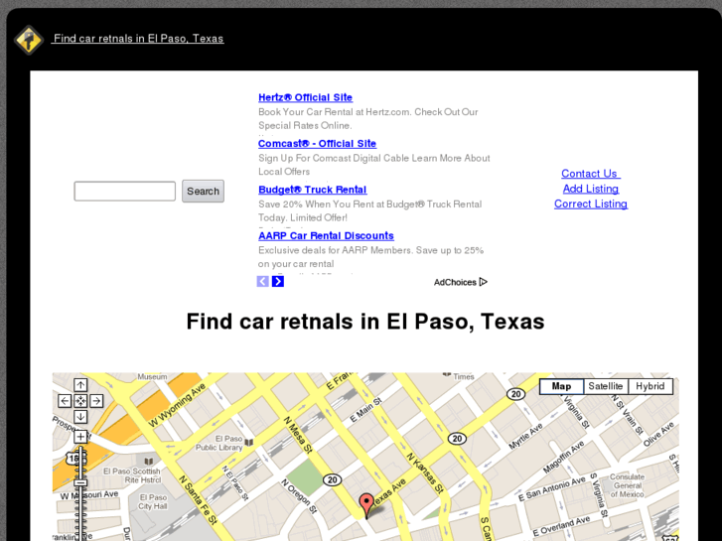Click the El Paso Scottish Rite map icon
Screen dimensions: 722x541
coord(149,461)
